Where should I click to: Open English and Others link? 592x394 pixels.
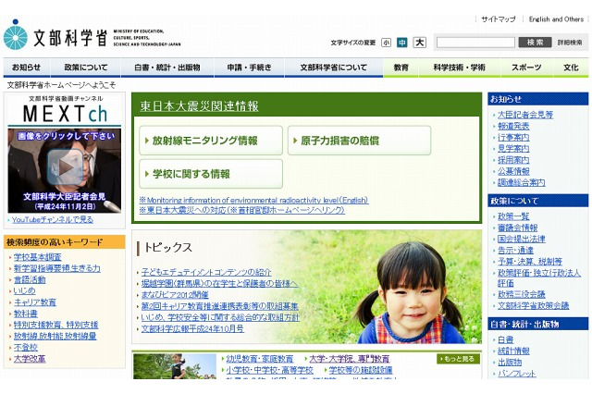[x=556, y=19]
